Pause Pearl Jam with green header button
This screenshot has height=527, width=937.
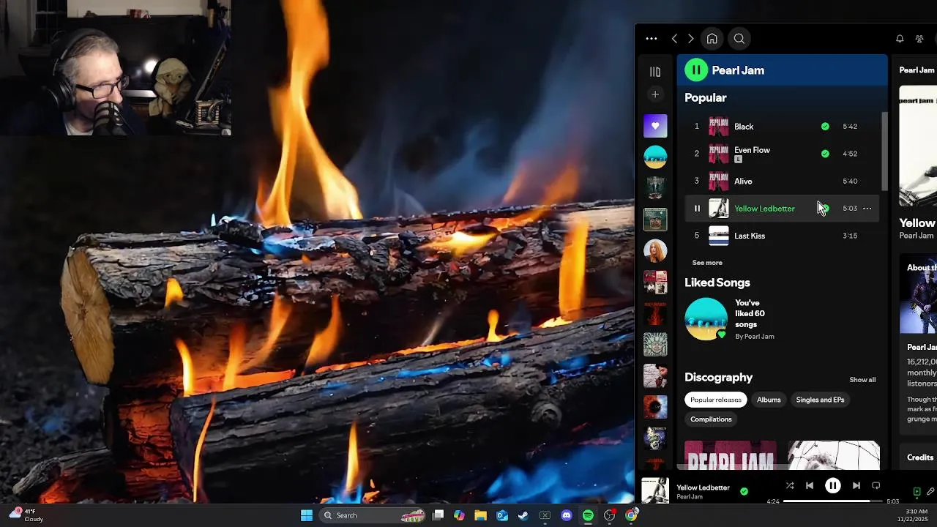[695, 70]
